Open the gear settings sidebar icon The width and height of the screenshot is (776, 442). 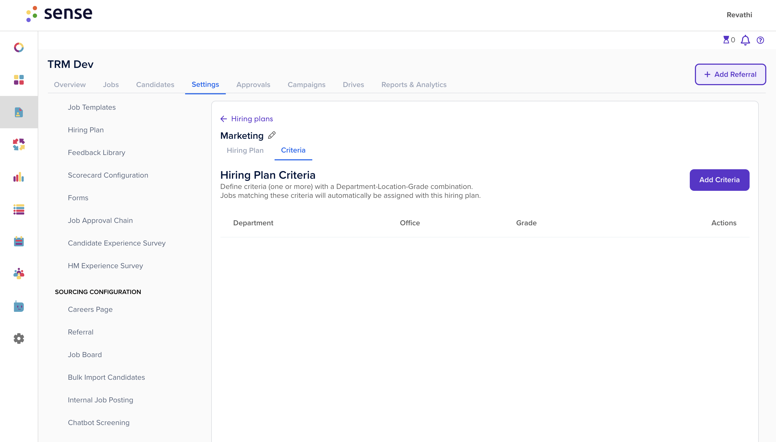tap(19, 339)
